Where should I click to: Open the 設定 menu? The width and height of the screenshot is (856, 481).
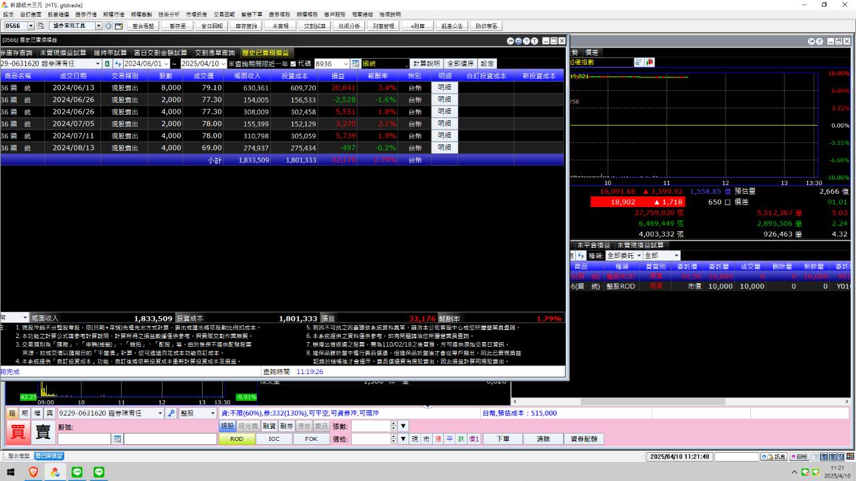(x=8, y=14)
